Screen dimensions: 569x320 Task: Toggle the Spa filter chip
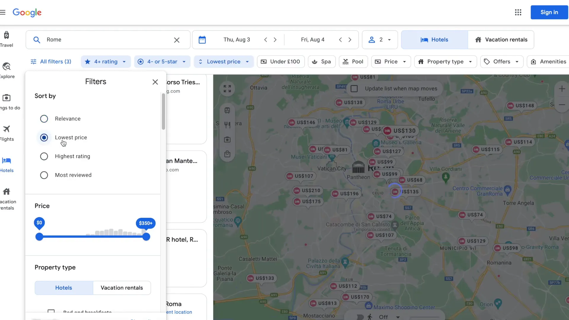pos(322,62)
